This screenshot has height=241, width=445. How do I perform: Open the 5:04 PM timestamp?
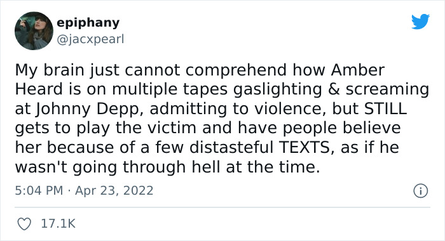tap(39, 191)
